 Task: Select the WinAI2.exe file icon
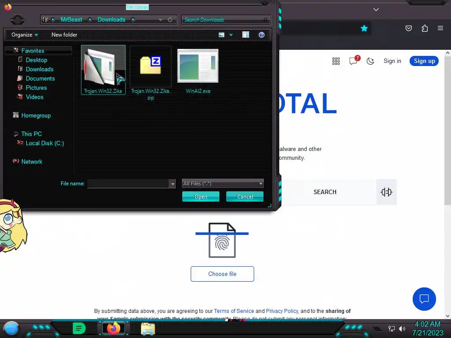pos(198,66)
